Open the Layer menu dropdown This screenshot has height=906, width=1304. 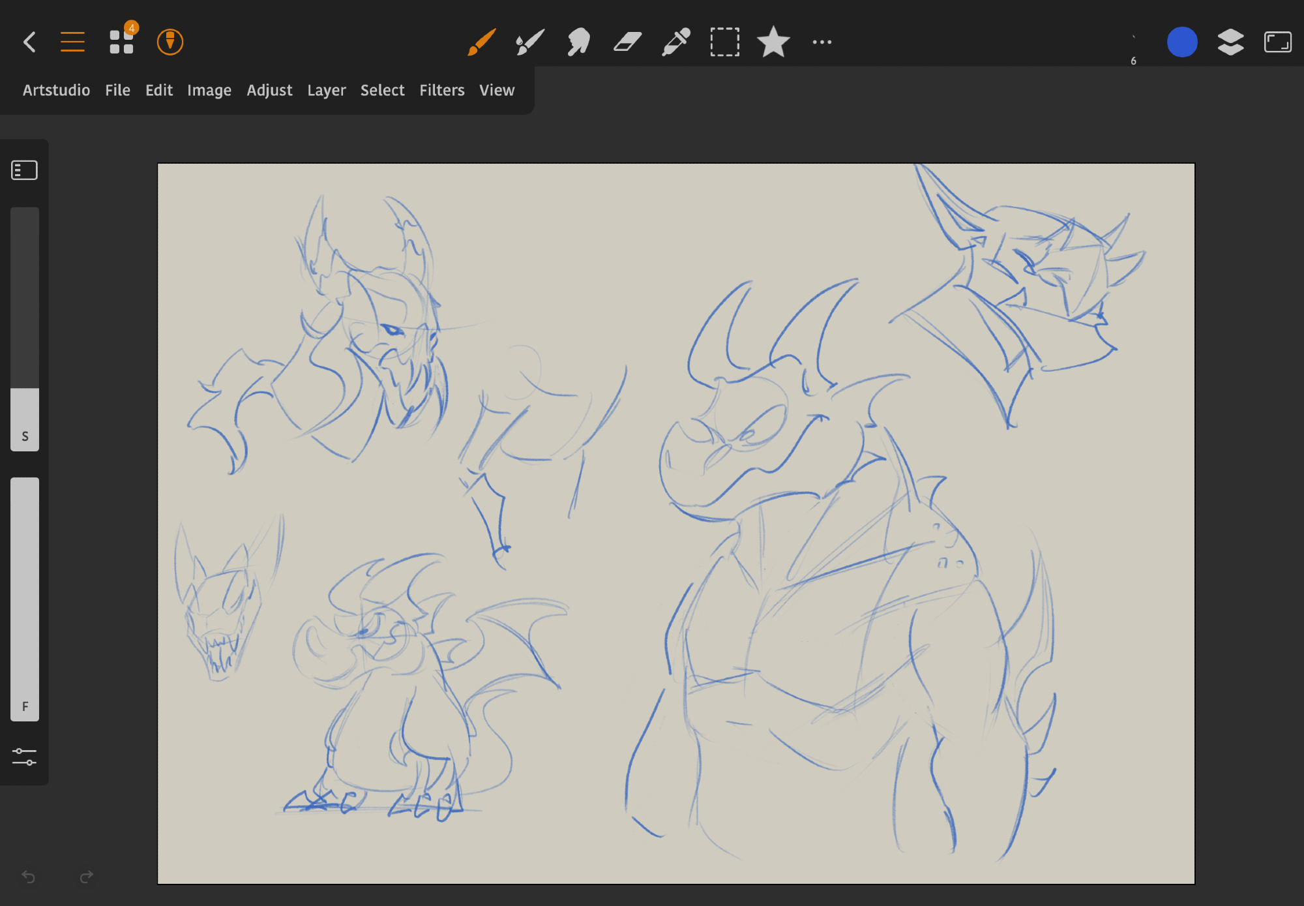[326, 90]
